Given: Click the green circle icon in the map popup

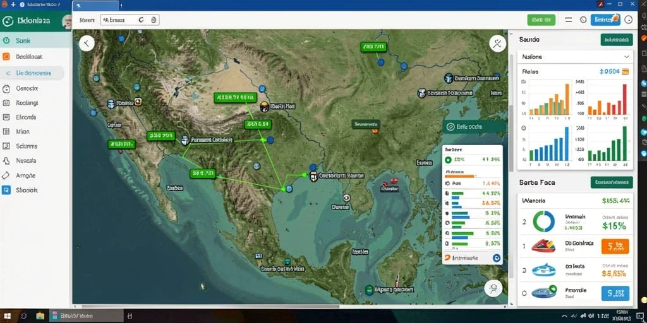Looking at the screenshot, I should click(x=448, y=160).
